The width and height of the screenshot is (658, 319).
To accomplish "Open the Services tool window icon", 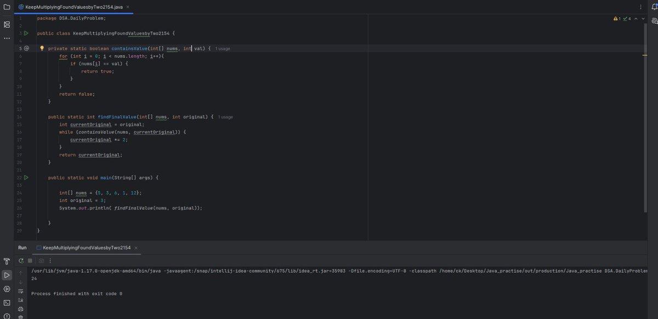I will (x=7, y=289).
